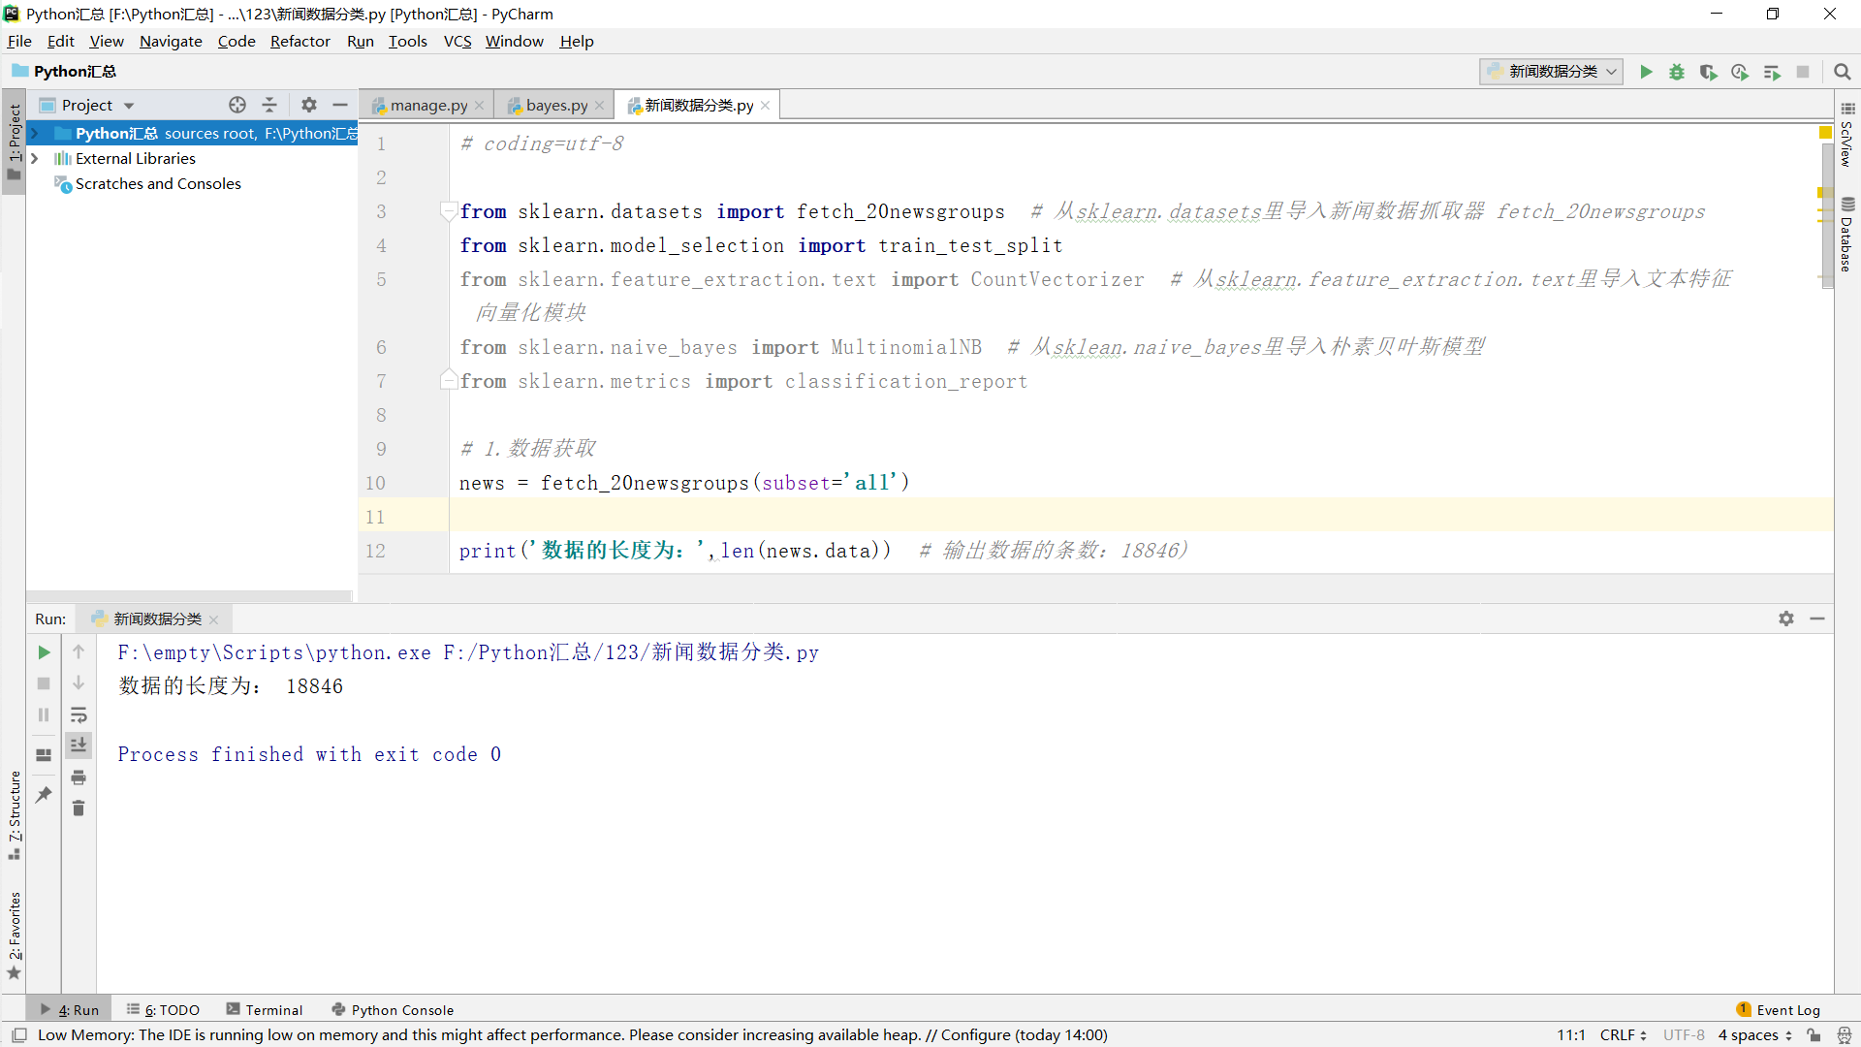The image size is (1861, 1047).
Task: Toggle soft-wrap in the Run console
Action: pos(79,715)
